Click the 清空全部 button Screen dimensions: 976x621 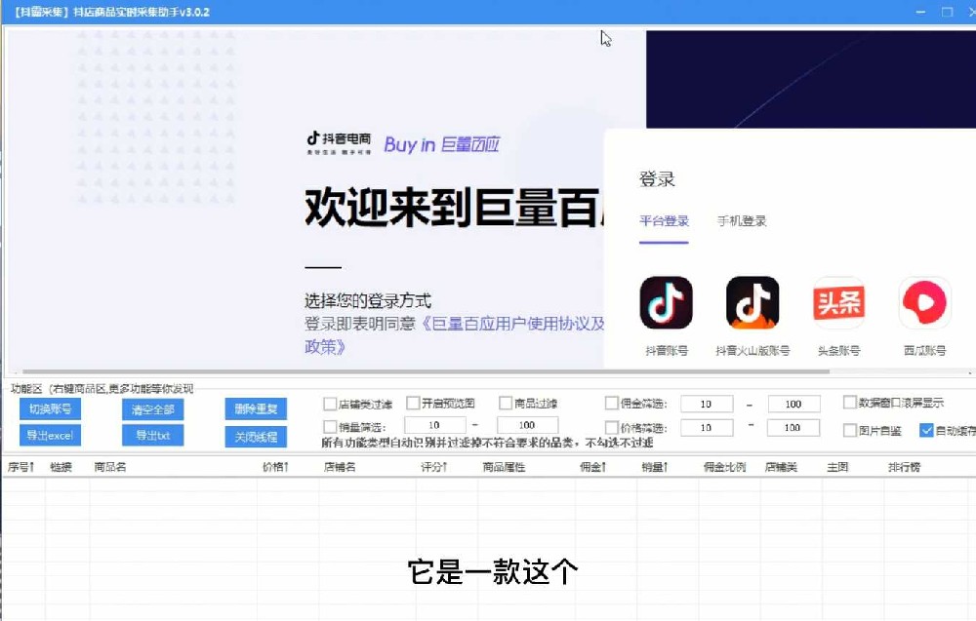click(153, 409)
